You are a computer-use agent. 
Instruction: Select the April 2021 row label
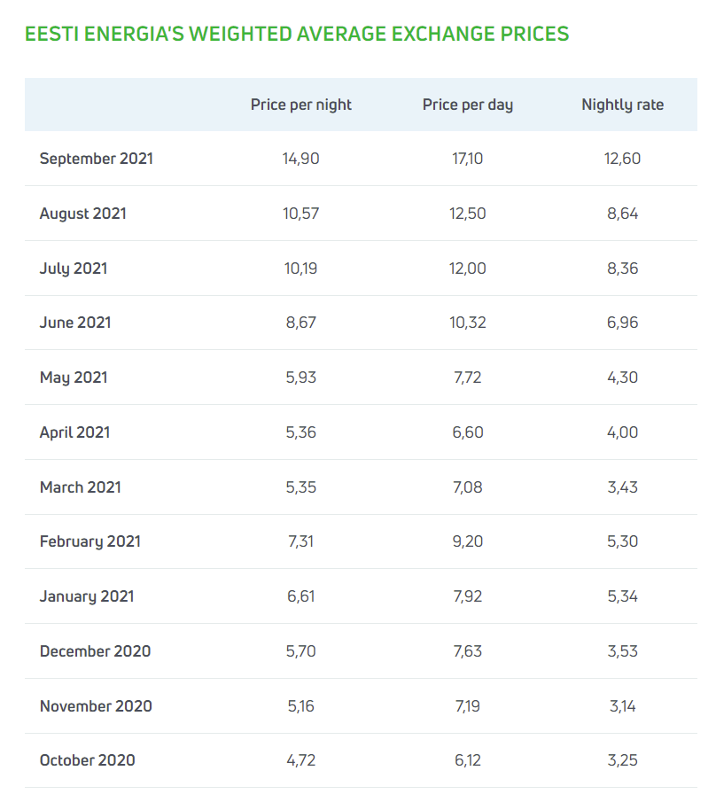click(x=75, y=432)
